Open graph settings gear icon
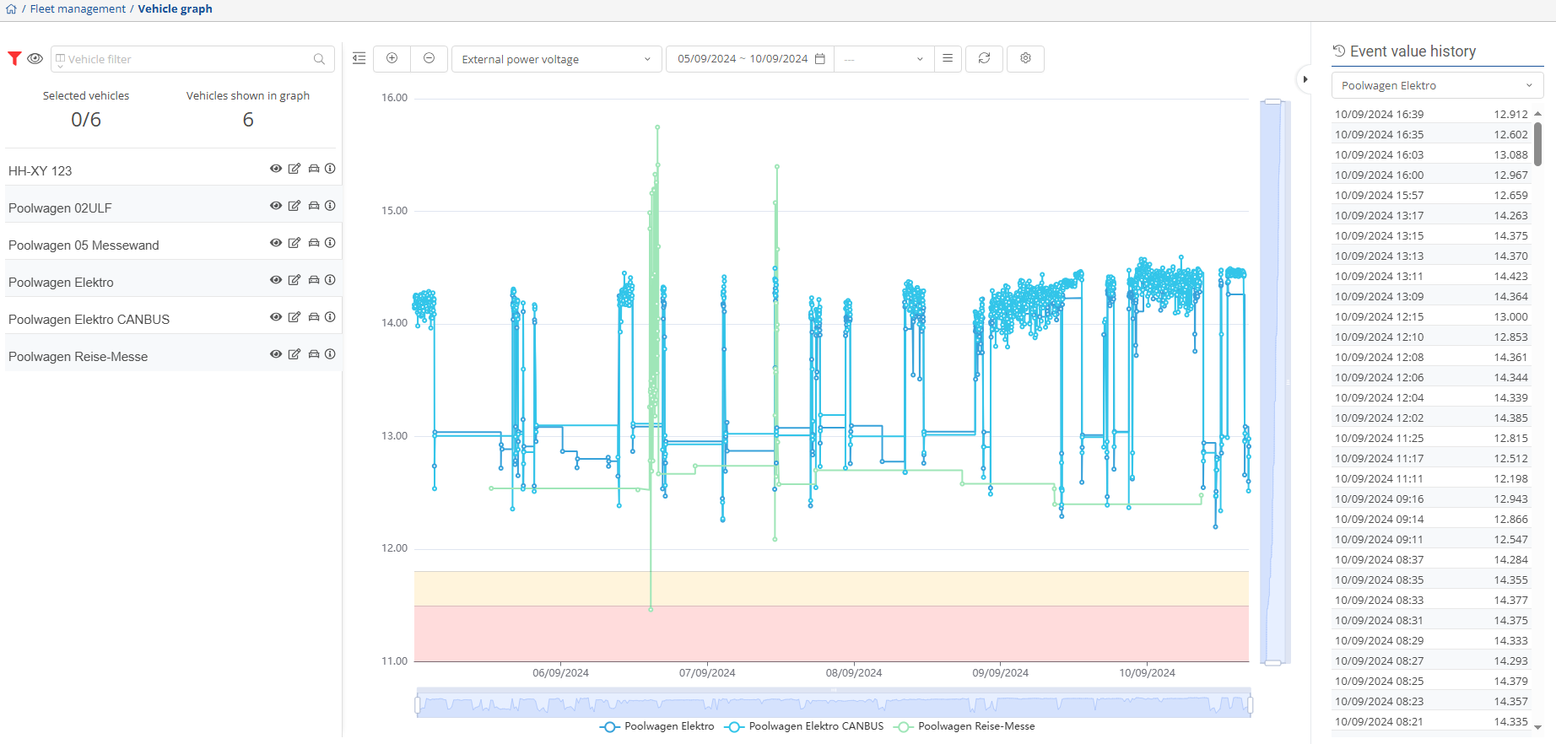The image size is (1556, 744). click(1025, 58)
